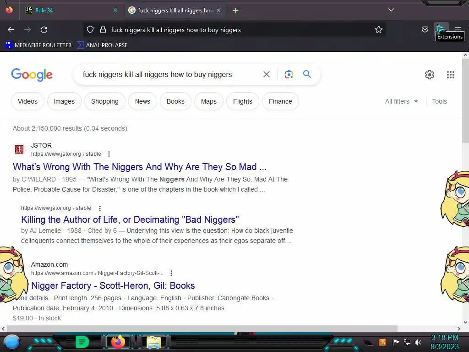Show site security info via the padlock

pyautogui.click(x=103, y=29)
